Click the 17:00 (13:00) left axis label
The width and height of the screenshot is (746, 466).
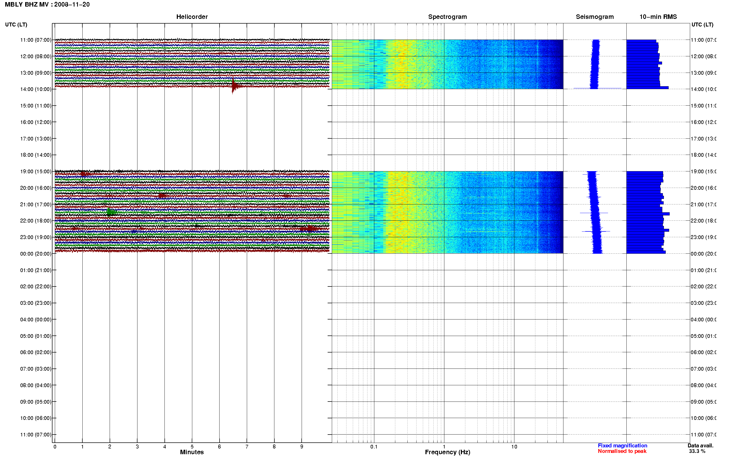[36, 139]
